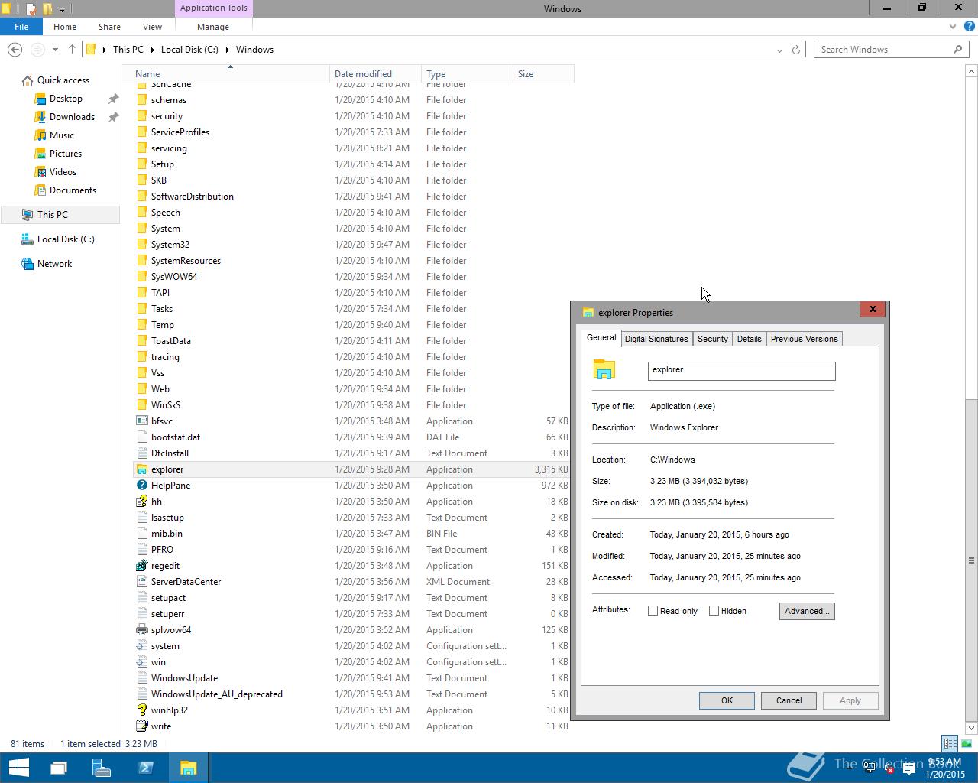The width and height of the screenshot is (978, 783).
Task: Switch to the Digital Signatures tab
Action: pos(656,339)
